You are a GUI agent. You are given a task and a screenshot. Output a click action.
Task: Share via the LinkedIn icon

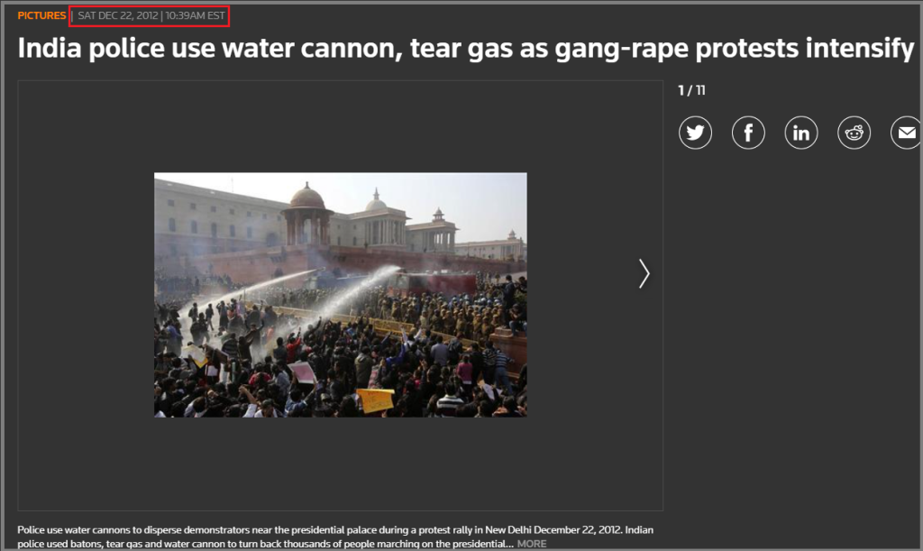click(801, 133)
